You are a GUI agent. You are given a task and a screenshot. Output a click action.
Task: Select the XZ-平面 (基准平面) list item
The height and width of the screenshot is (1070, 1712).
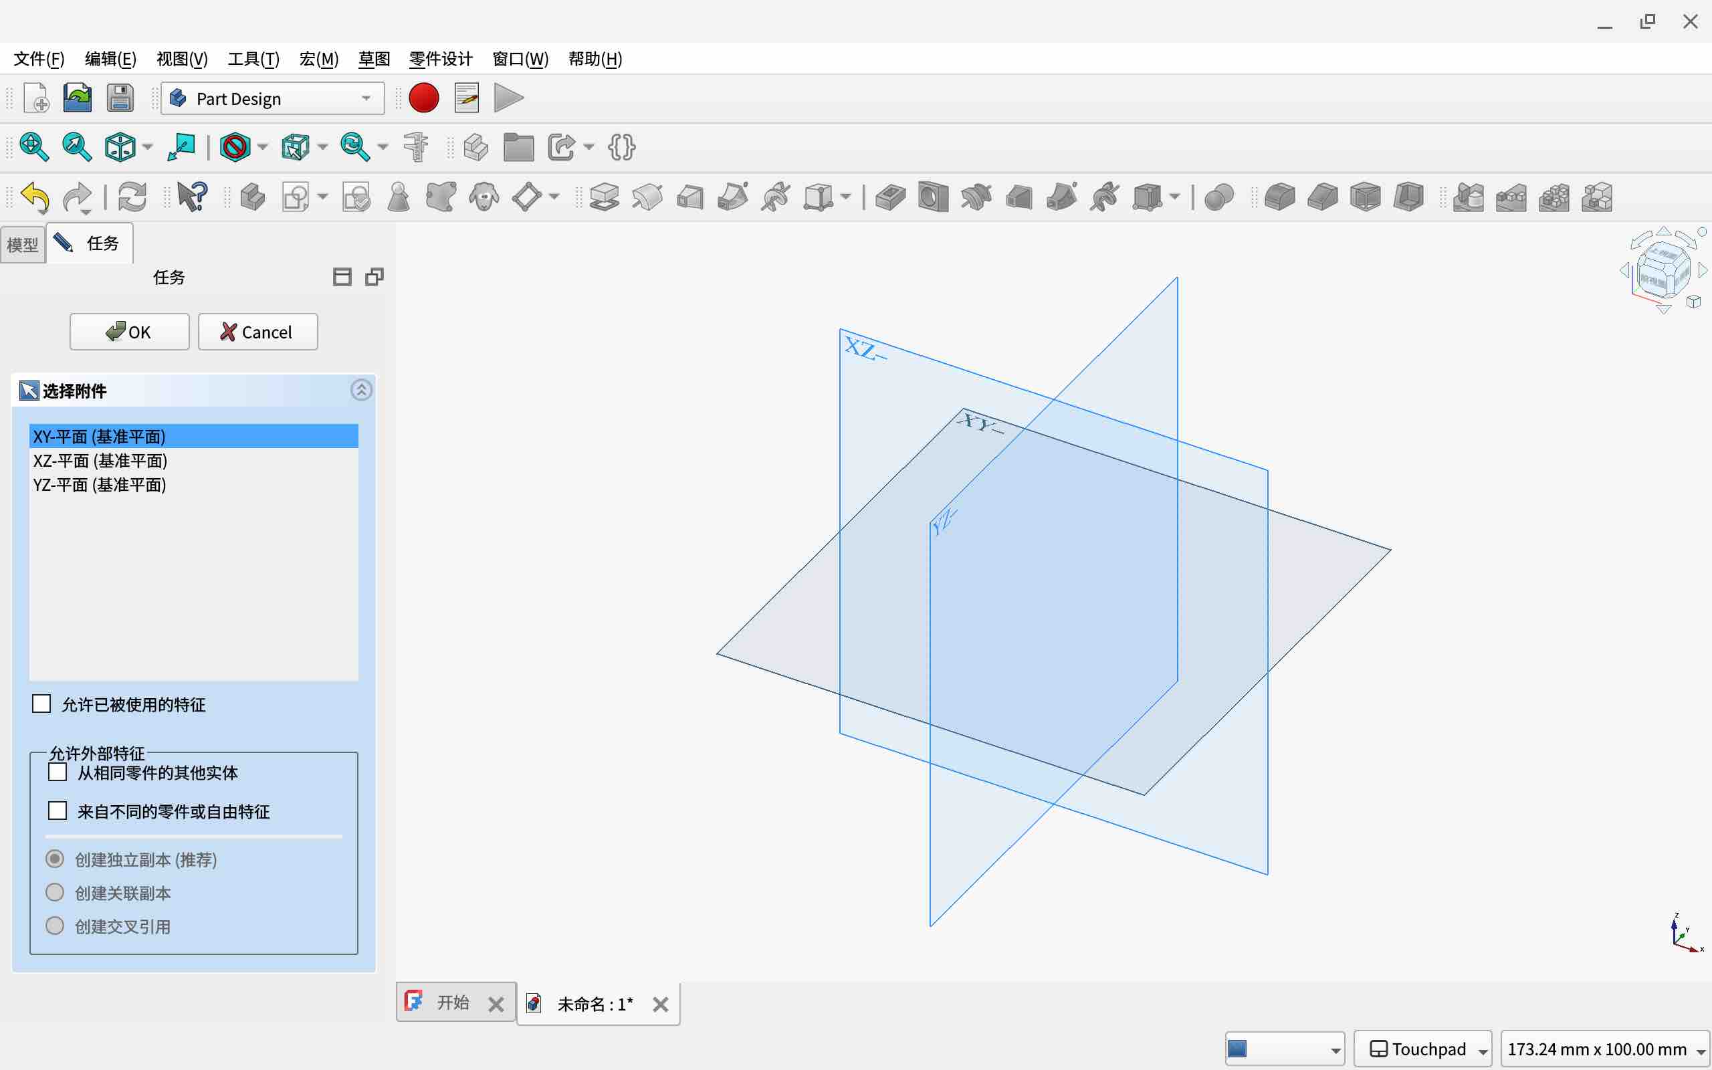tap(100, 461)
